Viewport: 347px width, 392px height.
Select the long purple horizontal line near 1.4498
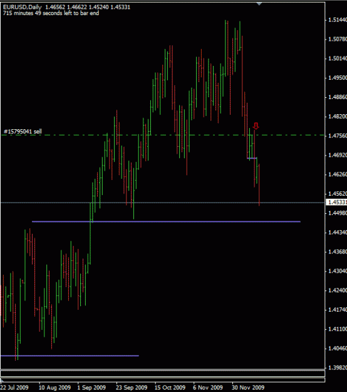point(166,221)
